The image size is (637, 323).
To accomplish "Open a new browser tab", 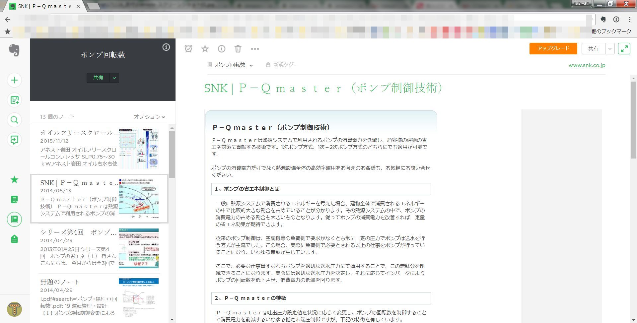I will click(94, 6).
